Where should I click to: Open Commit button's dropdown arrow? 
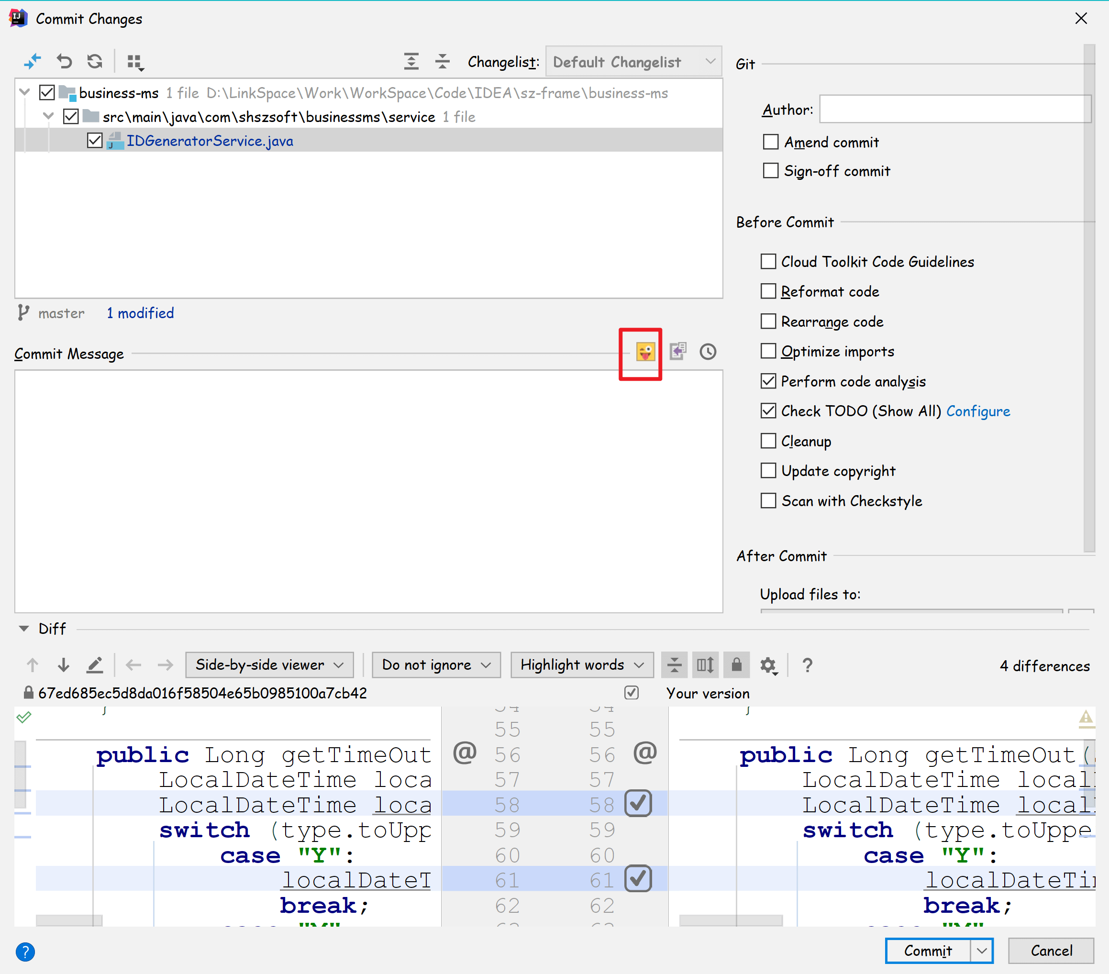tap(981, 951)
